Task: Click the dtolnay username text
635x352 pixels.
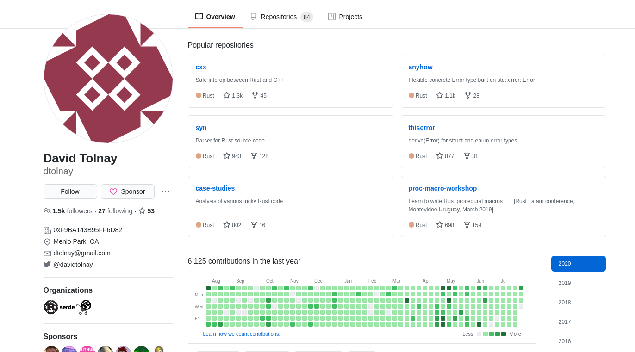Action: 58,171
